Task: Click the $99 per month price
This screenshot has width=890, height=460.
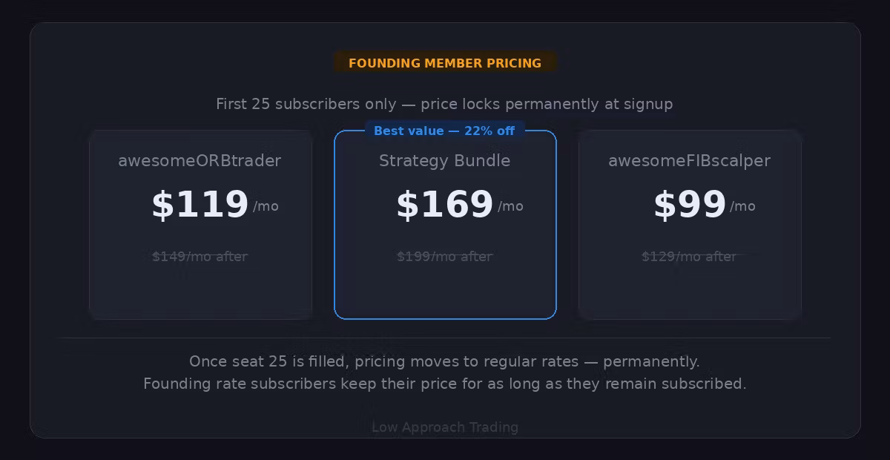Action: tap(690, 204)
